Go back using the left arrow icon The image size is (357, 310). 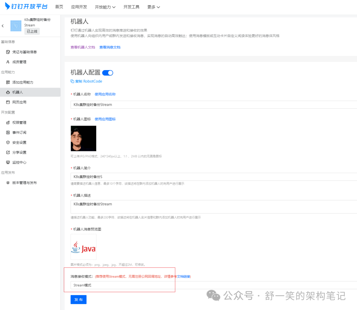click(x=3, y=26)
